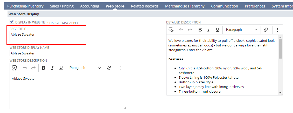Viewport: 293px width, 113px height.
Task: Open Paragraph dropdown in Detailed Description editor
Action: (x=241, y=30)
